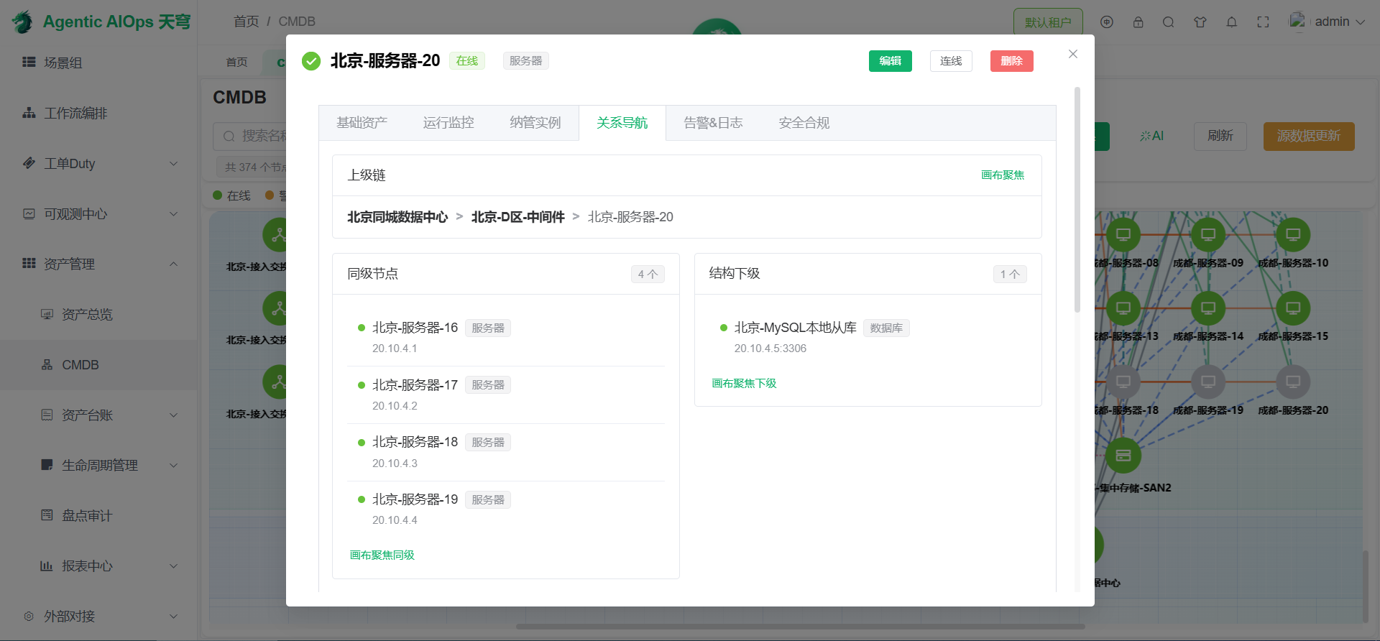Click the 画布聚焦同级 link
Viewport: 1380px width, 641px height.
[382, 555]
